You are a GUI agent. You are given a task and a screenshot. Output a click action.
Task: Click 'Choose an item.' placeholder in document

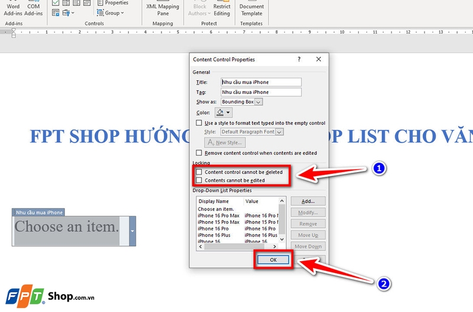point(67,227)
